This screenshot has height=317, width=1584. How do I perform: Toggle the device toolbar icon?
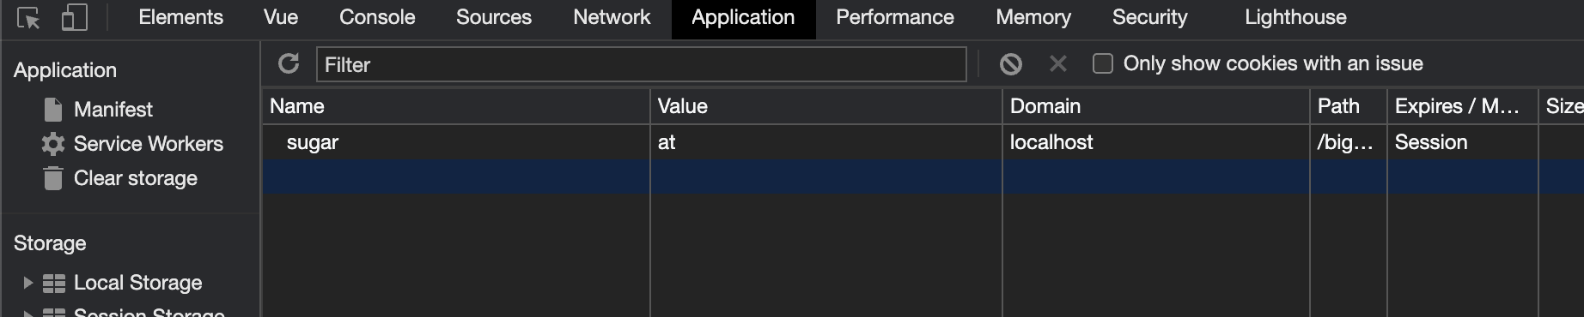click(75, 18)
